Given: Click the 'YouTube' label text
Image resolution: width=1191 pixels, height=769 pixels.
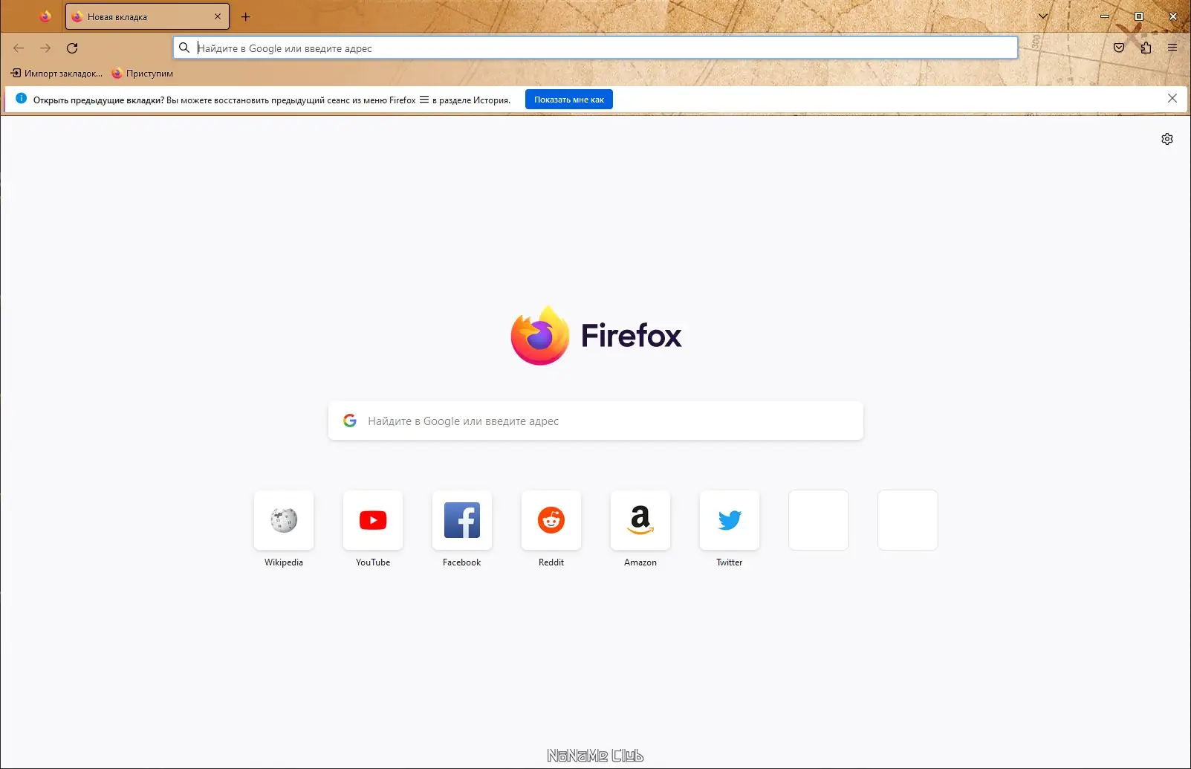Looking at the screenshot, I should coord(373,562).
